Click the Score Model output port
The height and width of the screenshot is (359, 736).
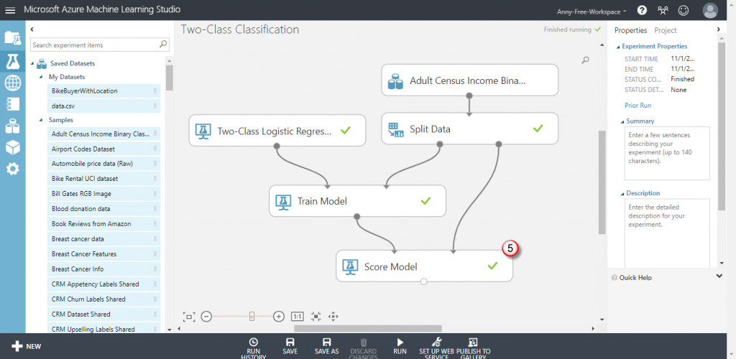[424, 281]
